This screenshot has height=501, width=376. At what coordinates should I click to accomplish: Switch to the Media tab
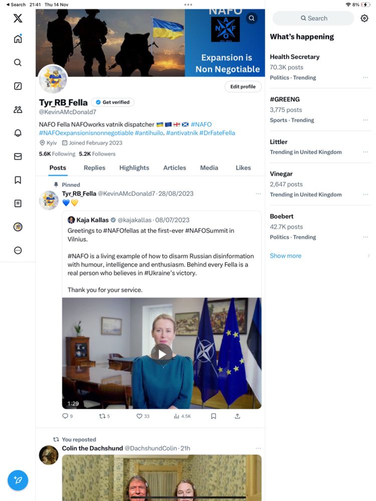pyautogui.click(x=209, y=168)
